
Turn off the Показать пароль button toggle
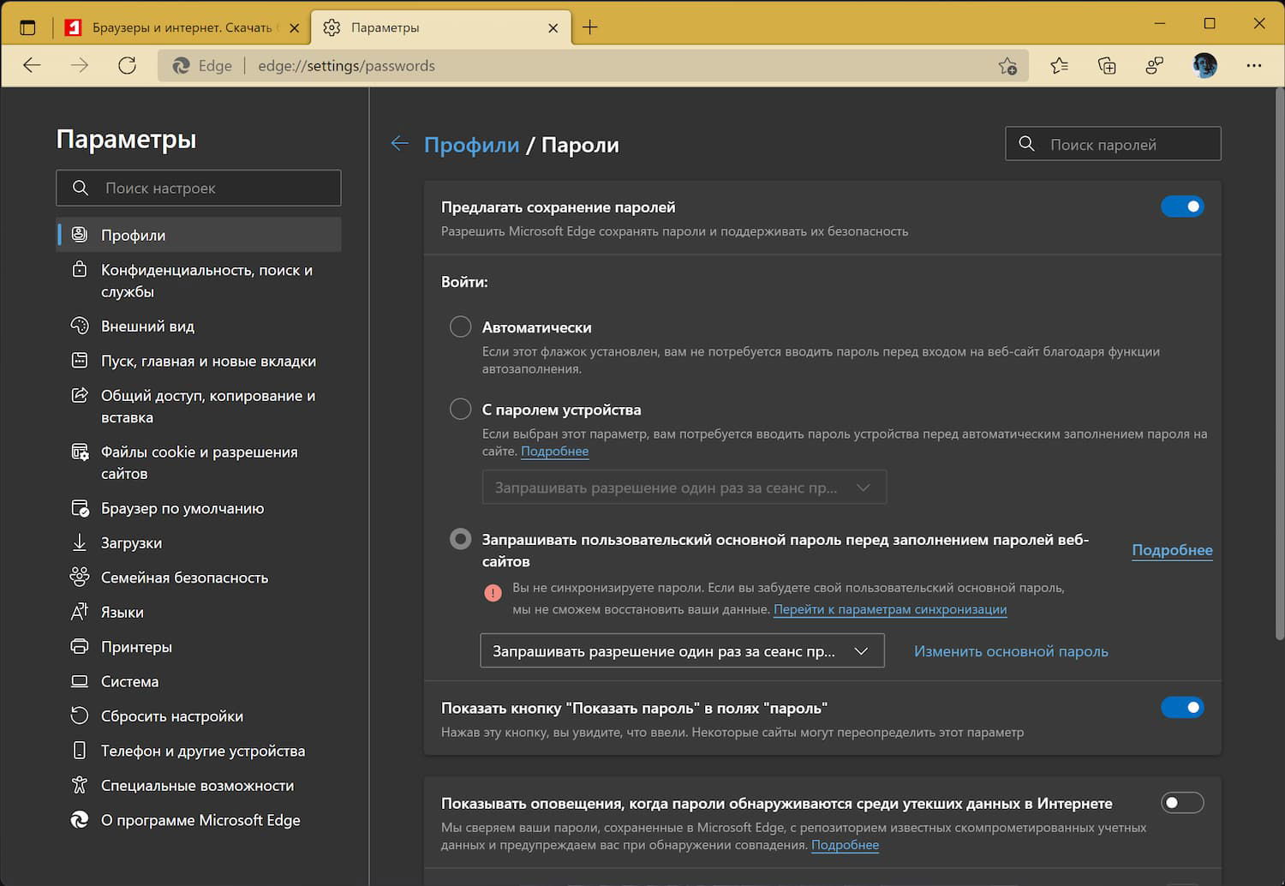click(x=1182, y=708)
